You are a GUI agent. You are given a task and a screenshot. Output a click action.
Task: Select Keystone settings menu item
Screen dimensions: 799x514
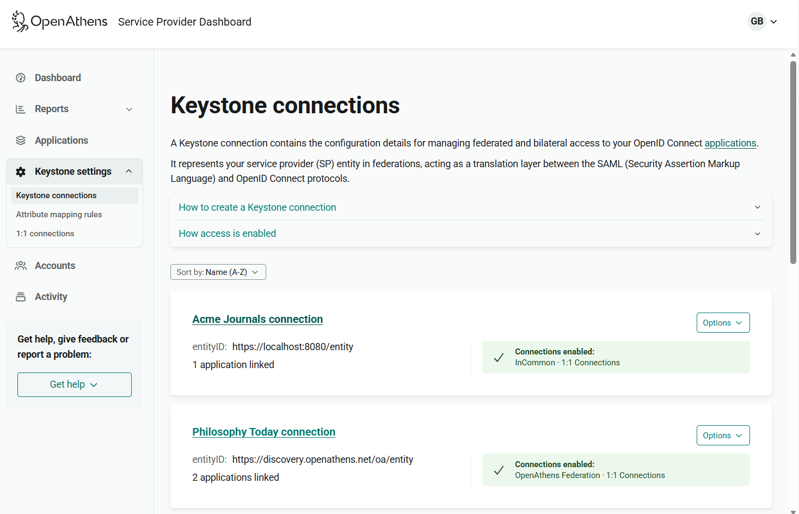pyautogui.click(x=75, y=172)
